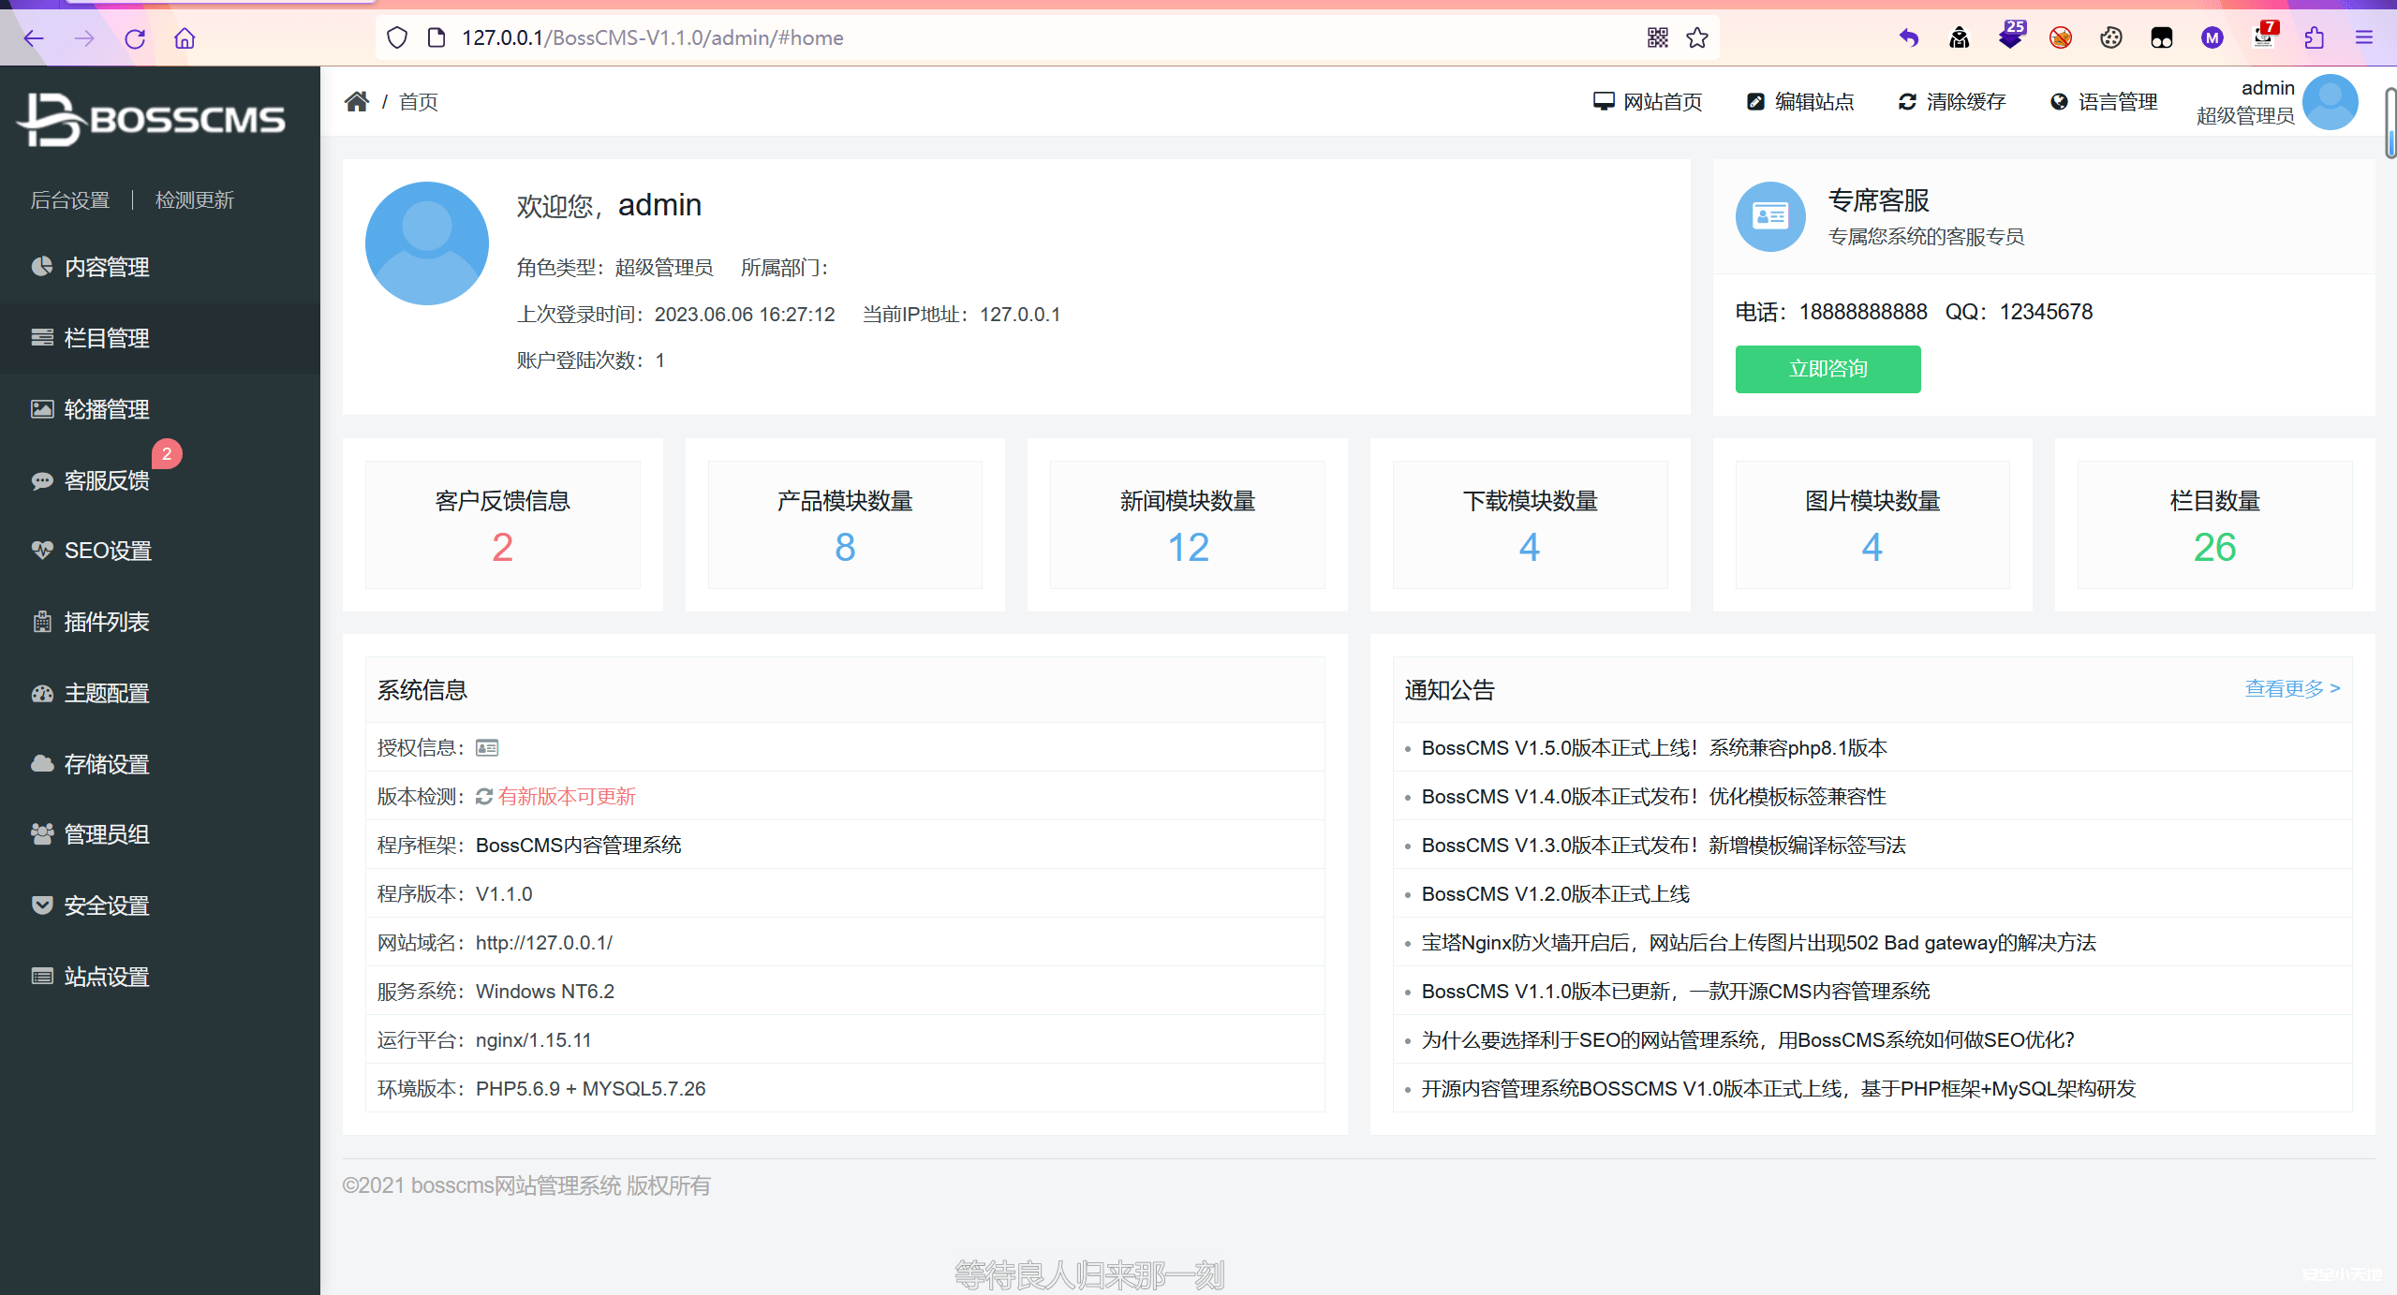Select the 安全设置 sidebar icon

42,905
